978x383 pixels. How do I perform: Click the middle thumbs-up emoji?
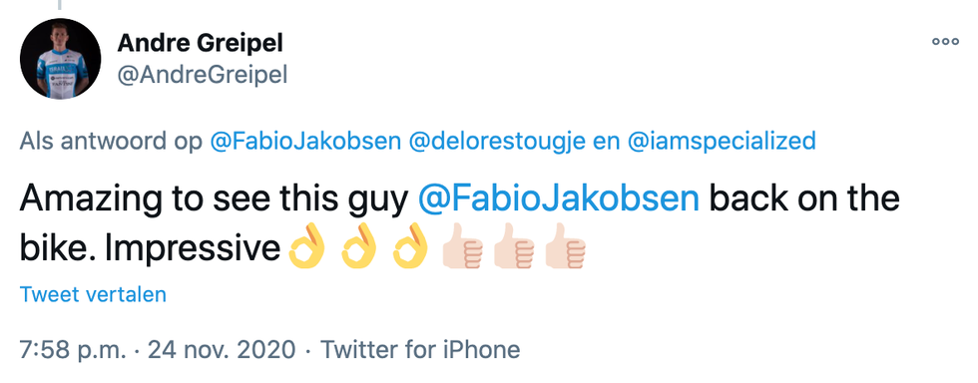click(x=514, y=250)
